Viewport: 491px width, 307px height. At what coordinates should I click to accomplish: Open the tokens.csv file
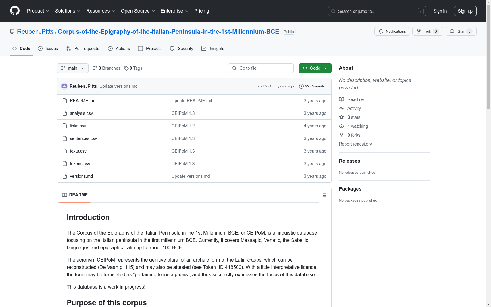click(80, 164)
